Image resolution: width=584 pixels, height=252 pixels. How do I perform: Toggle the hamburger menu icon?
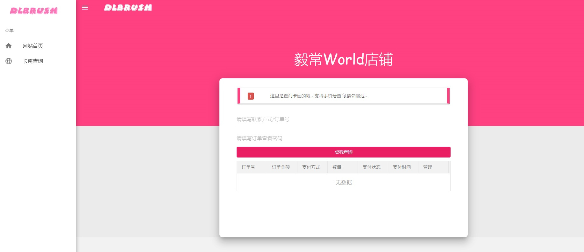click(85, 8)
